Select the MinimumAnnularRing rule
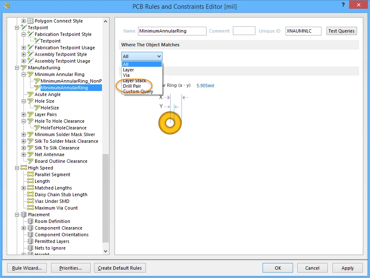This screenshot has width=370, height=278. point(64,88)
